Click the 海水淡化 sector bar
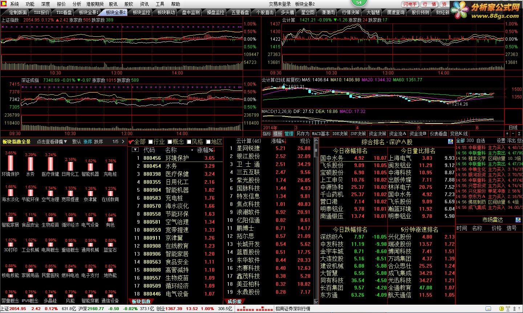 11,193
